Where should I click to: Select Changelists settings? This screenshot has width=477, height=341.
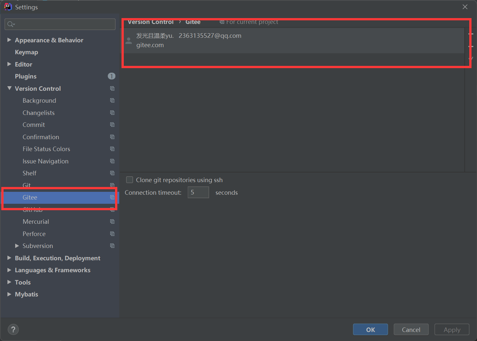click(x=38, y=113)
